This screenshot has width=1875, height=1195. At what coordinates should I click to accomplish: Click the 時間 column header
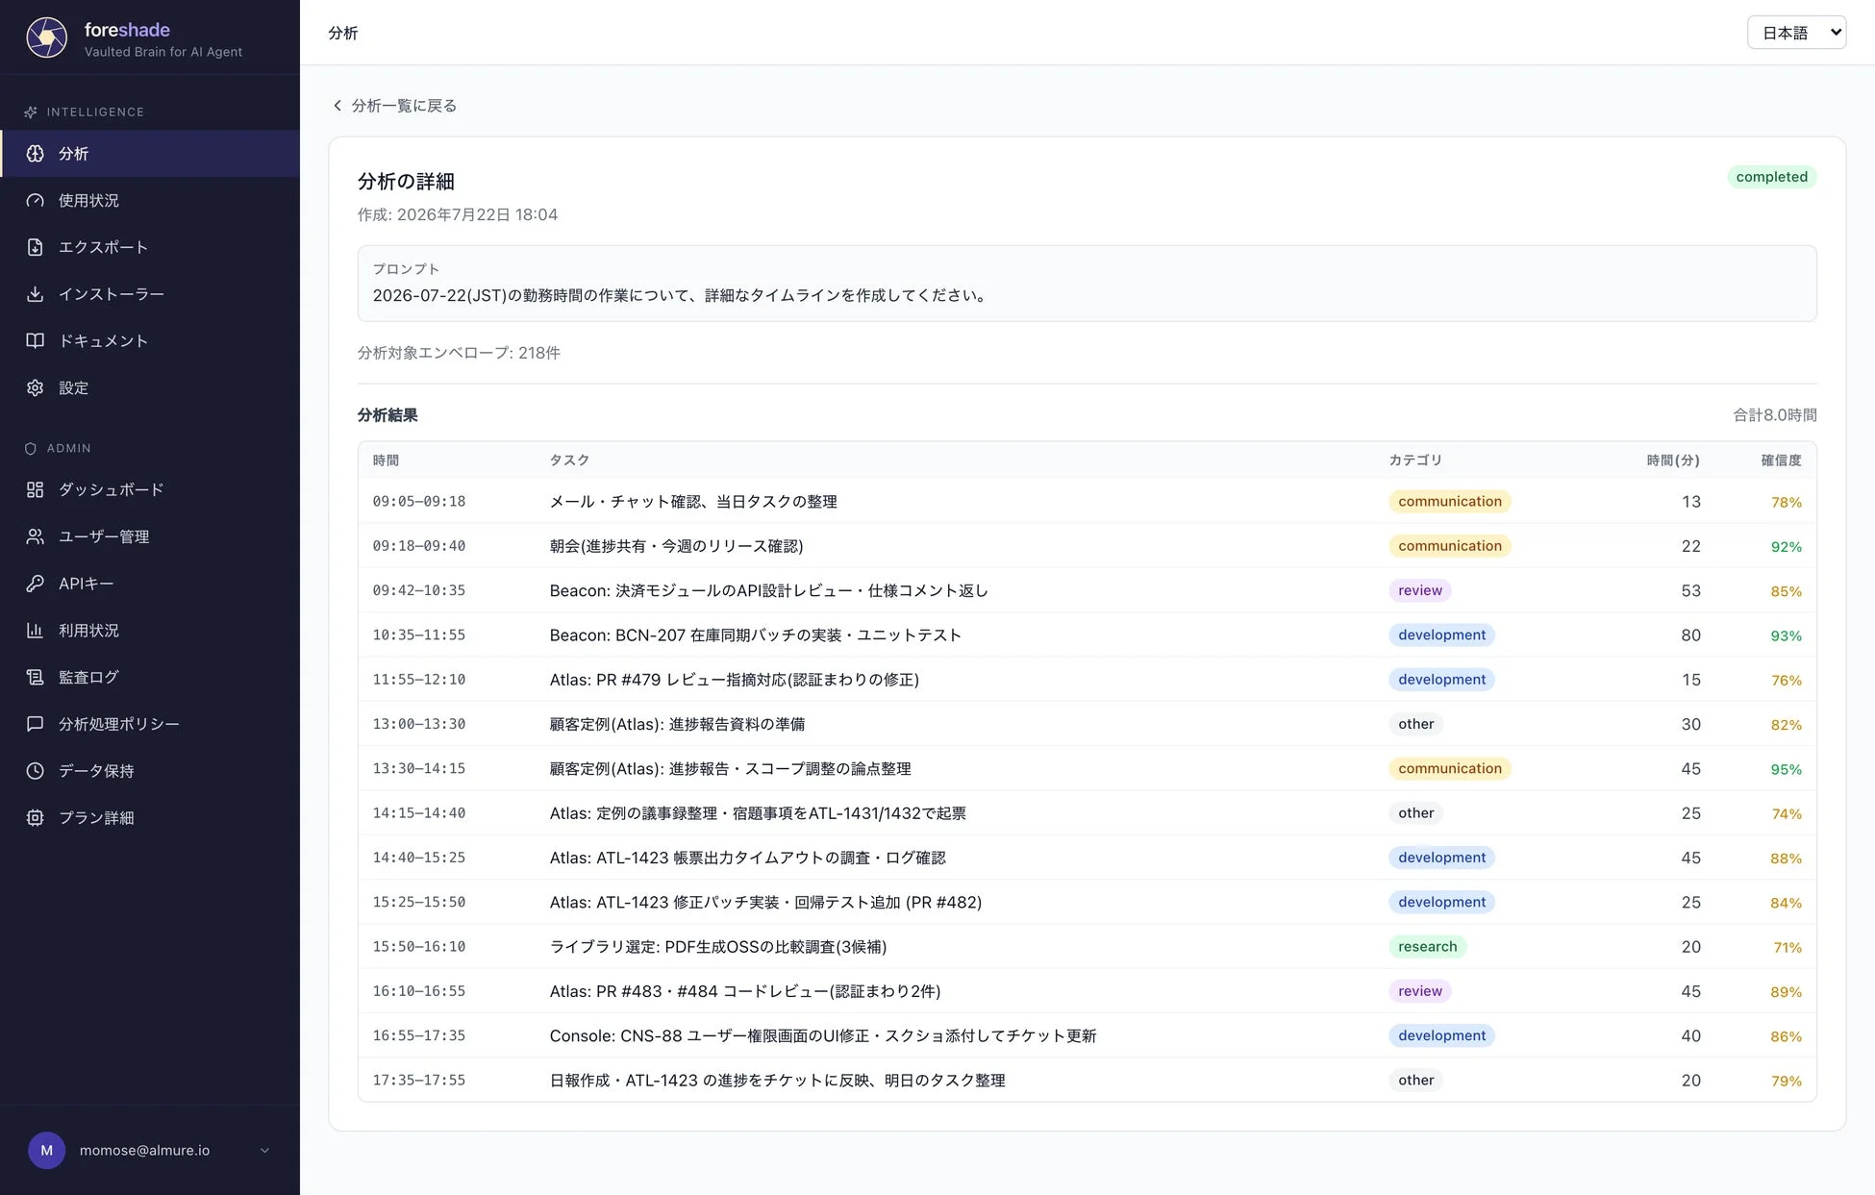pos(386,461)
